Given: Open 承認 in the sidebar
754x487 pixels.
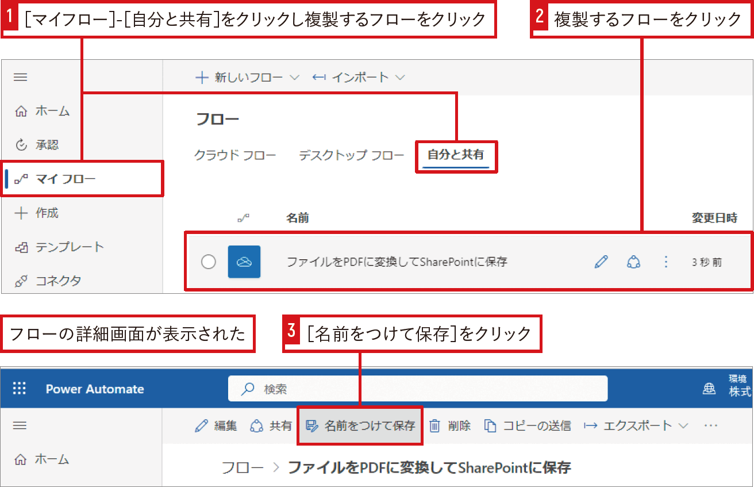Looking at the screenshot, I should tap(37, 145).
